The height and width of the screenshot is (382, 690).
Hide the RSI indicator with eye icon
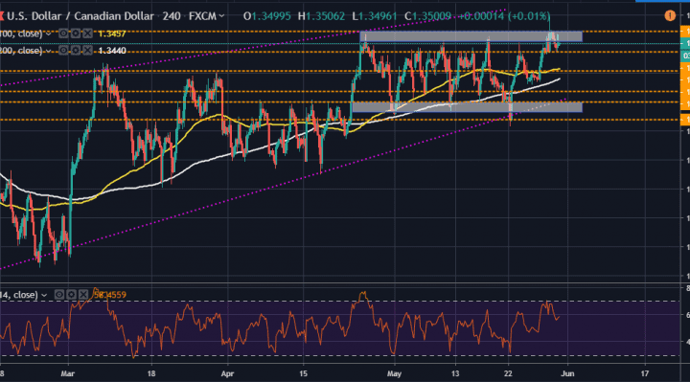tap(59, 295)
